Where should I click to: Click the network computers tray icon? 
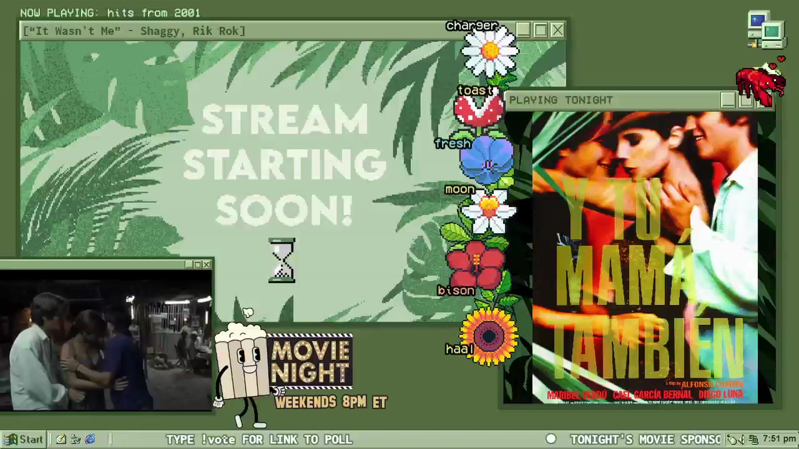[x=753, y=439]
